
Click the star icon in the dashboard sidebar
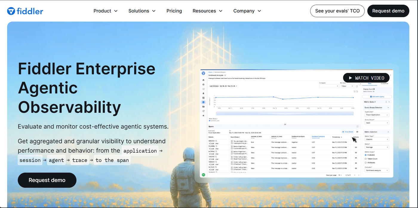(203, 115)
